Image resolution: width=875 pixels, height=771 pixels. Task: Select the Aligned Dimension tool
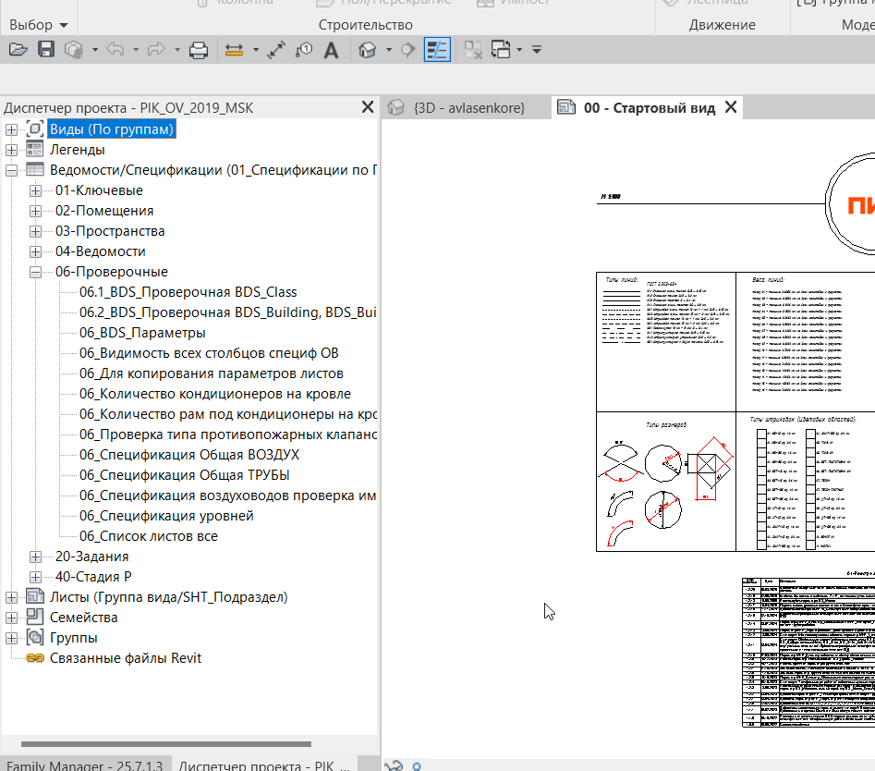coord(276,50)
